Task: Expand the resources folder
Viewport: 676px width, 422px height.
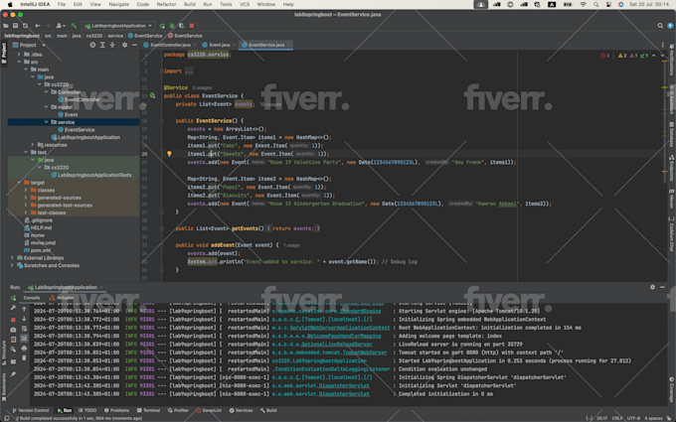Action: click(x=33, y=145)
